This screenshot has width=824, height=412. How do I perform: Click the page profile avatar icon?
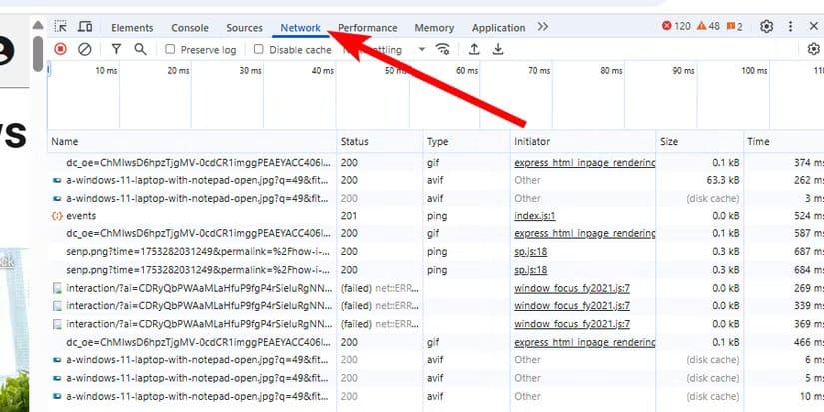coord(6,51)
